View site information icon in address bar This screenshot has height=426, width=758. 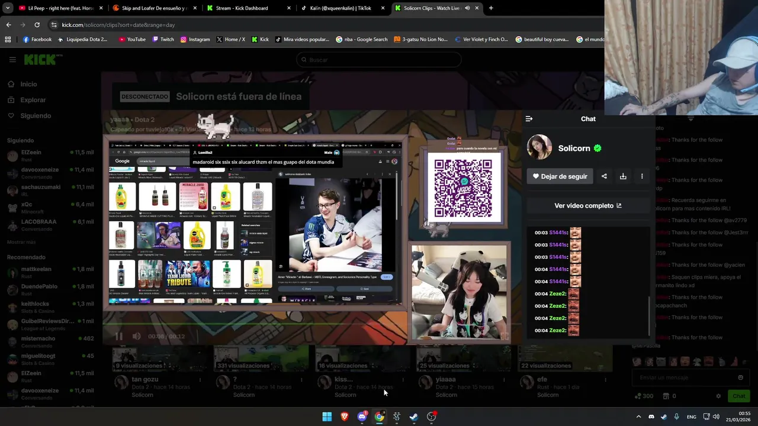coord(54,25)
